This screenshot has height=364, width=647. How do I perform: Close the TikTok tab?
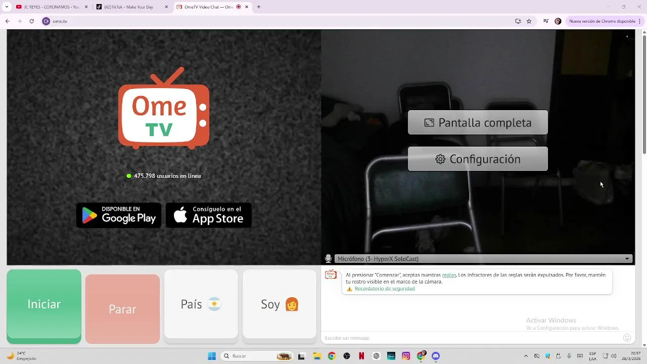(167, 7)
